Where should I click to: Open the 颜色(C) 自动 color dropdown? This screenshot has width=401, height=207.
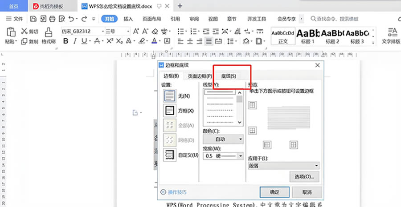223,139
